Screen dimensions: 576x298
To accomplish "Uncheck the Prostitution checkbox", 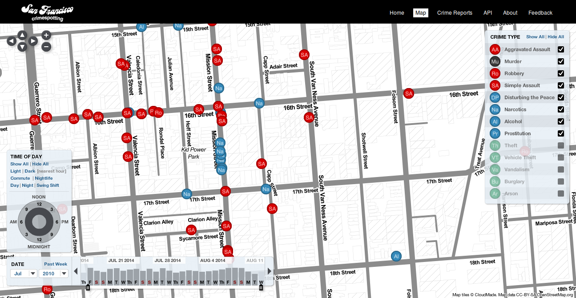I will point(561,133).
